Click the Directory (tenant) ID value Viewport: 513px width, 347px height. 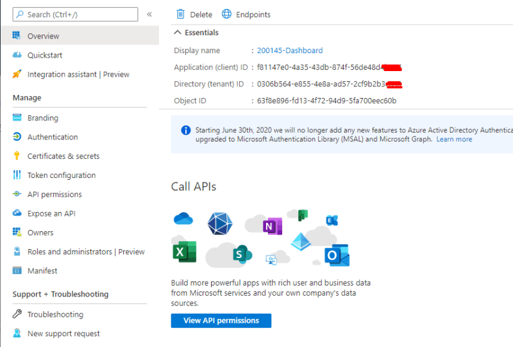(x=330, y=84)
